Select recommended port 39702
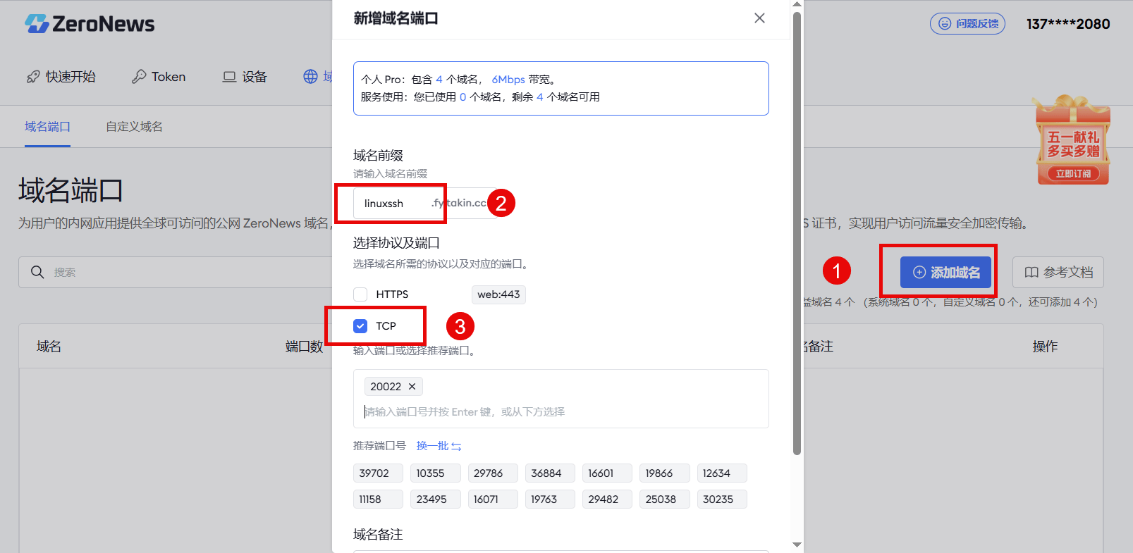The width and height of the screenshot is (1133, 553). pyautogui.click(x=378, y=473)
